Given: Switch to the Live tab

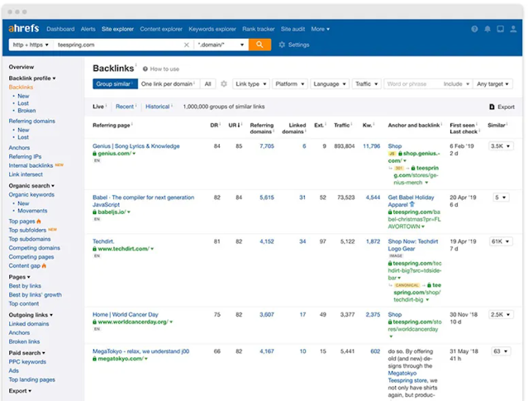Looking at the screenshot, I should [98, 107].
